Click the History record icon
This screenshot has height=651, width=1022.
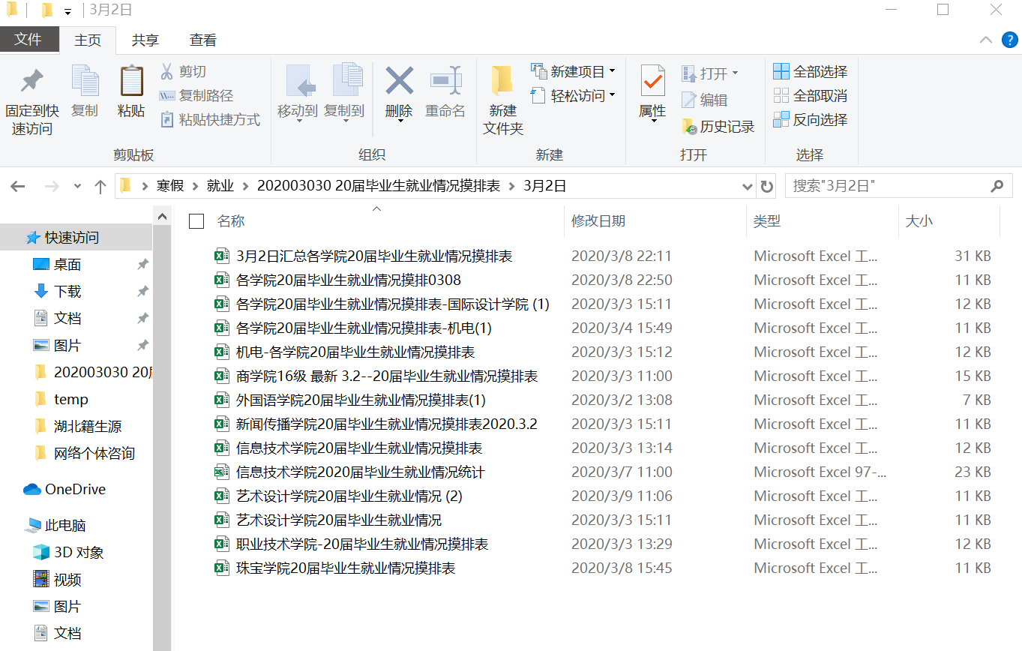[x=689, y=127]
